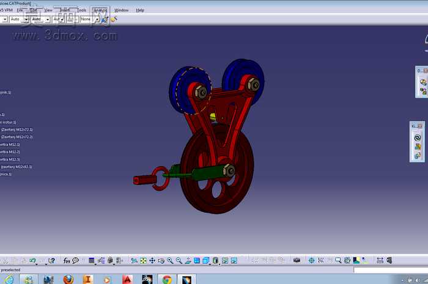This screenshot has height=284, width=428.
Task: Click the speech bubble comment icon
Action: [76, 261]
